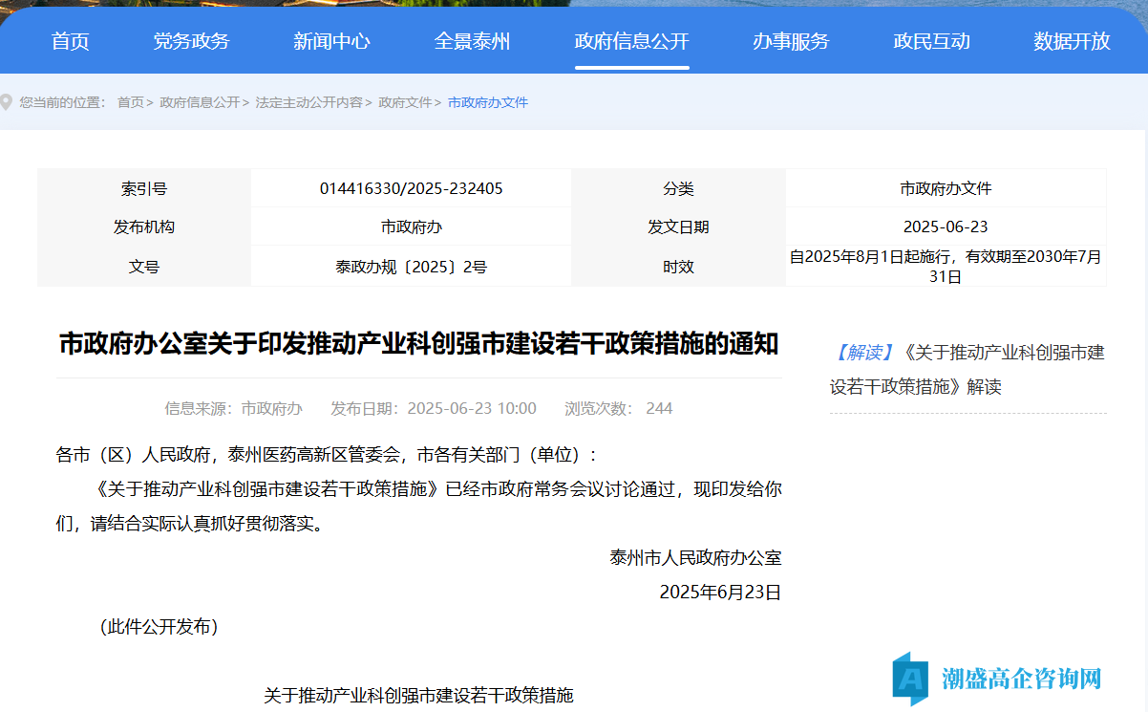Open the 新闻中心 navigation item
Screen dimensions: 1148x712
(x=331, y=41)
